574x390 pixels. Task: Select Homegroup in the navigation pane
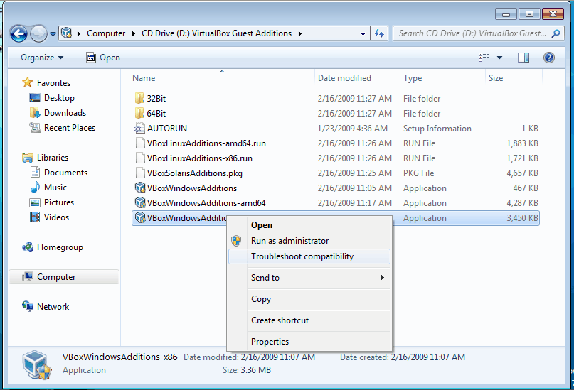60,247
